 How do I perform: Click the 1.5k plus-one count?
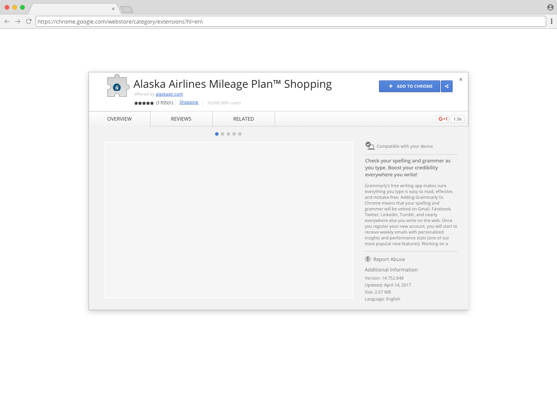[458, 119]
